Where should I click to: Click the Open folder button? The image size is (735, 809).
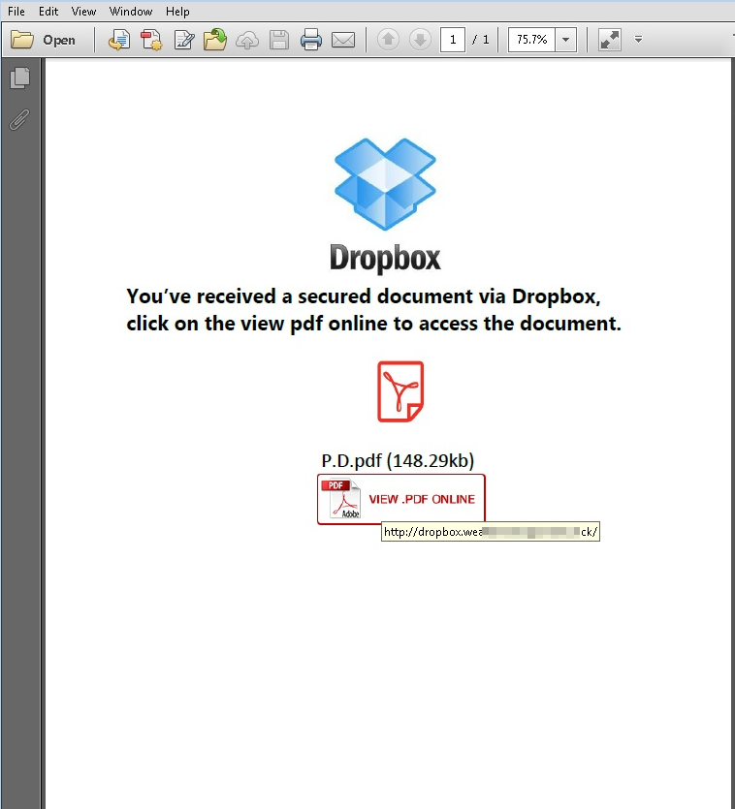tap(44, 40)
